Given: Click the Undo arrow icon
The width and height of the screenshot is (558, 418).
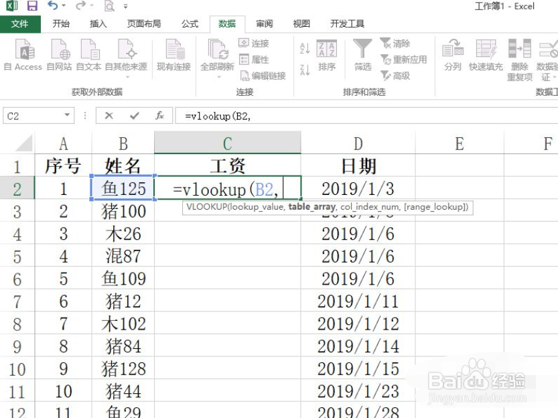Looking at the screenshot, I should point(52,5).
